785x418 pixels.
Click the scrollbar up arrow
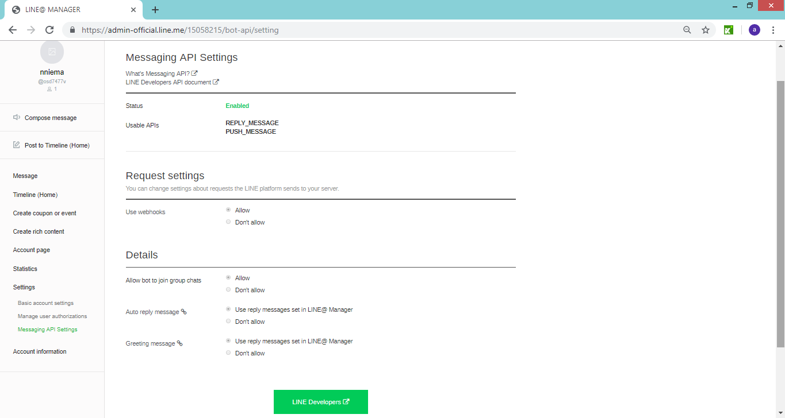(x=780, y=45)
